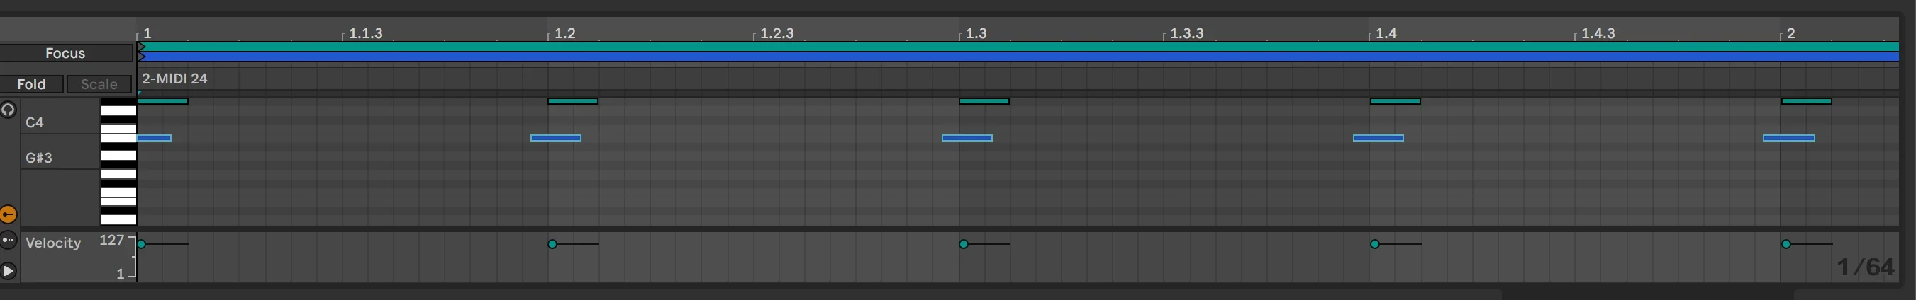
Task: Select the teal note at bar 2
Action: click(x=1807, y=101)
